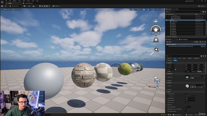The width and height of the screenshot is (207, 116).
Task: Click the Outliner settings gear icon
Action: click(205, 12)
